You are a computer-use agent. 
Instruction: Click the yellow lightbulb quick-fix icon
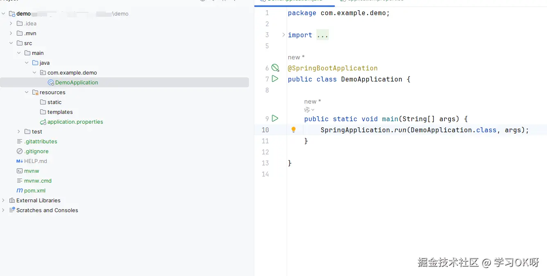[293, 130]
